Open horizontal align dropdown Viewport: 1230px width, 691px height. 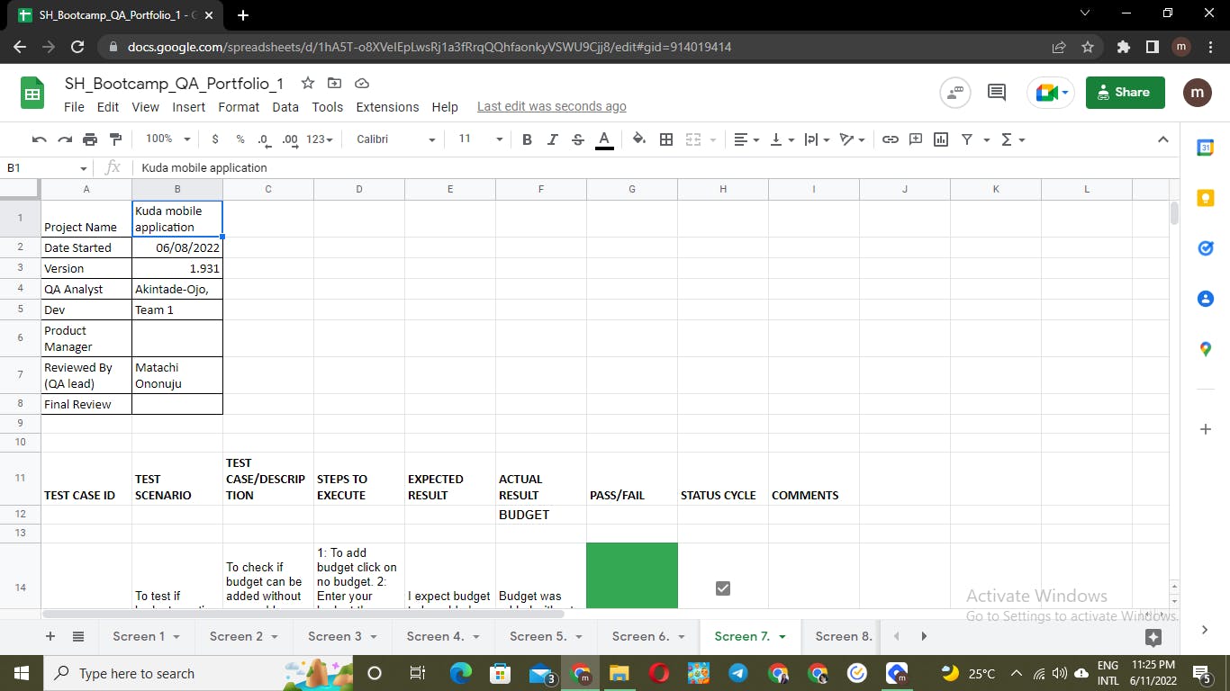point(746,139)
